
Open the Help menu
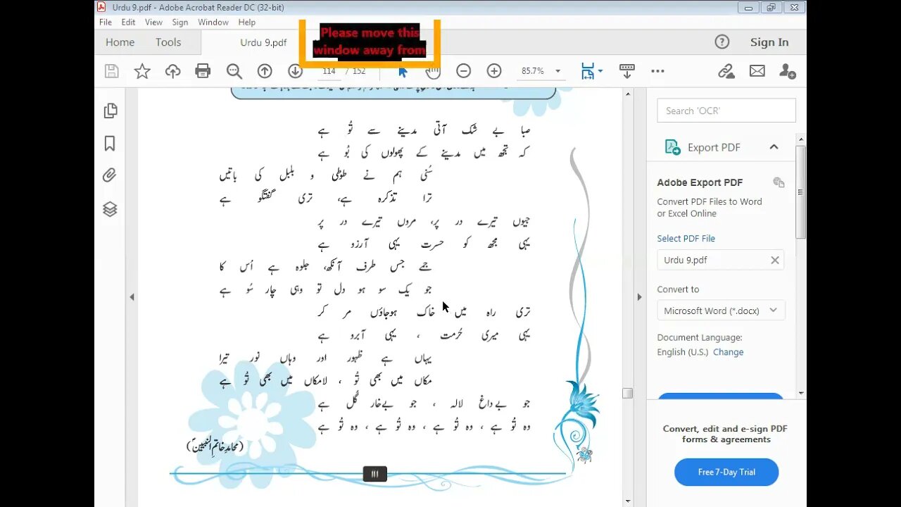pyautogui.click(x=247, y=23)
